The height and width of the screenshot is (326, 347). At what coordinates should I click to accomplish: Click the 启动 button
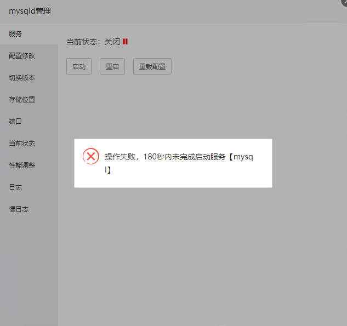pyautogui.click(x=79, y=66)
